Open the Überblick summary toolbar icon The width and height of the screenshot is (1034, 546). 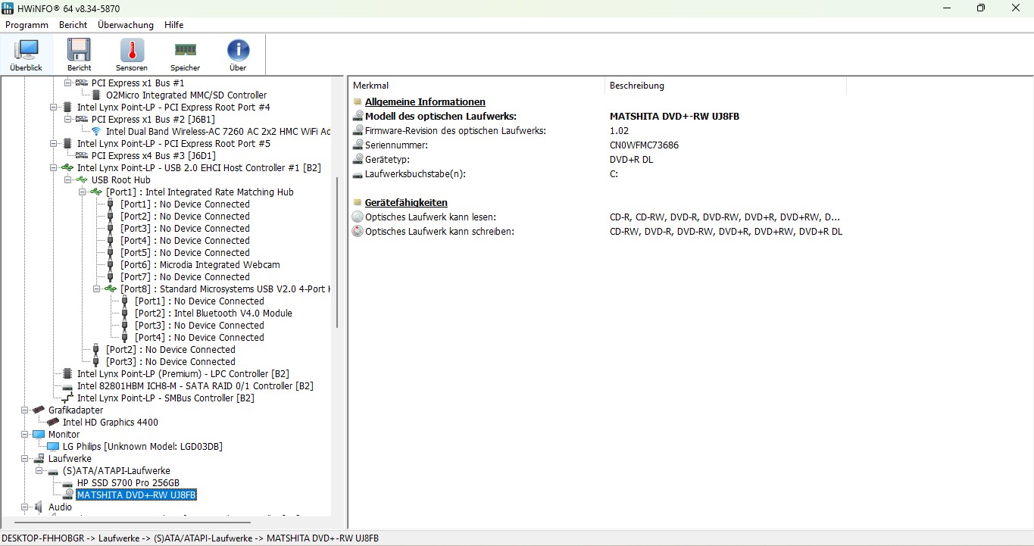(27, 55)
